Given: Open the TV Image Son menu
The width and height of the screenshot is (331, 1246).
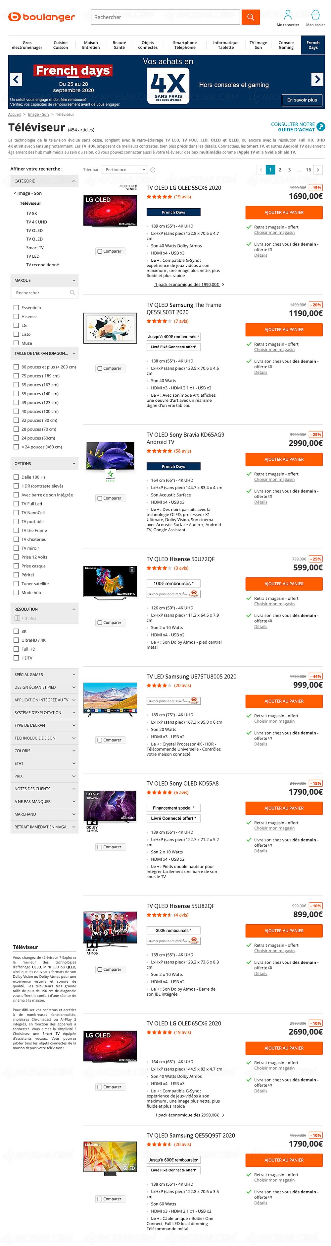Looking at the screenshot, I should (x=258, y=45).
